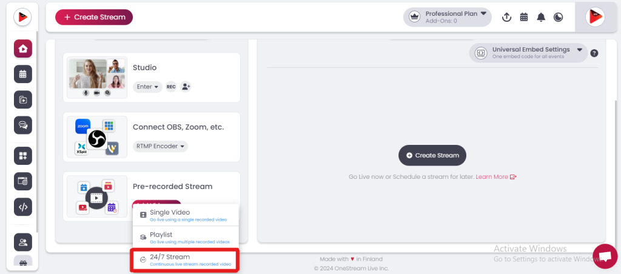Open the Studio Enter dropdown
Screen dimensions: 621x274
pos(147,87)
